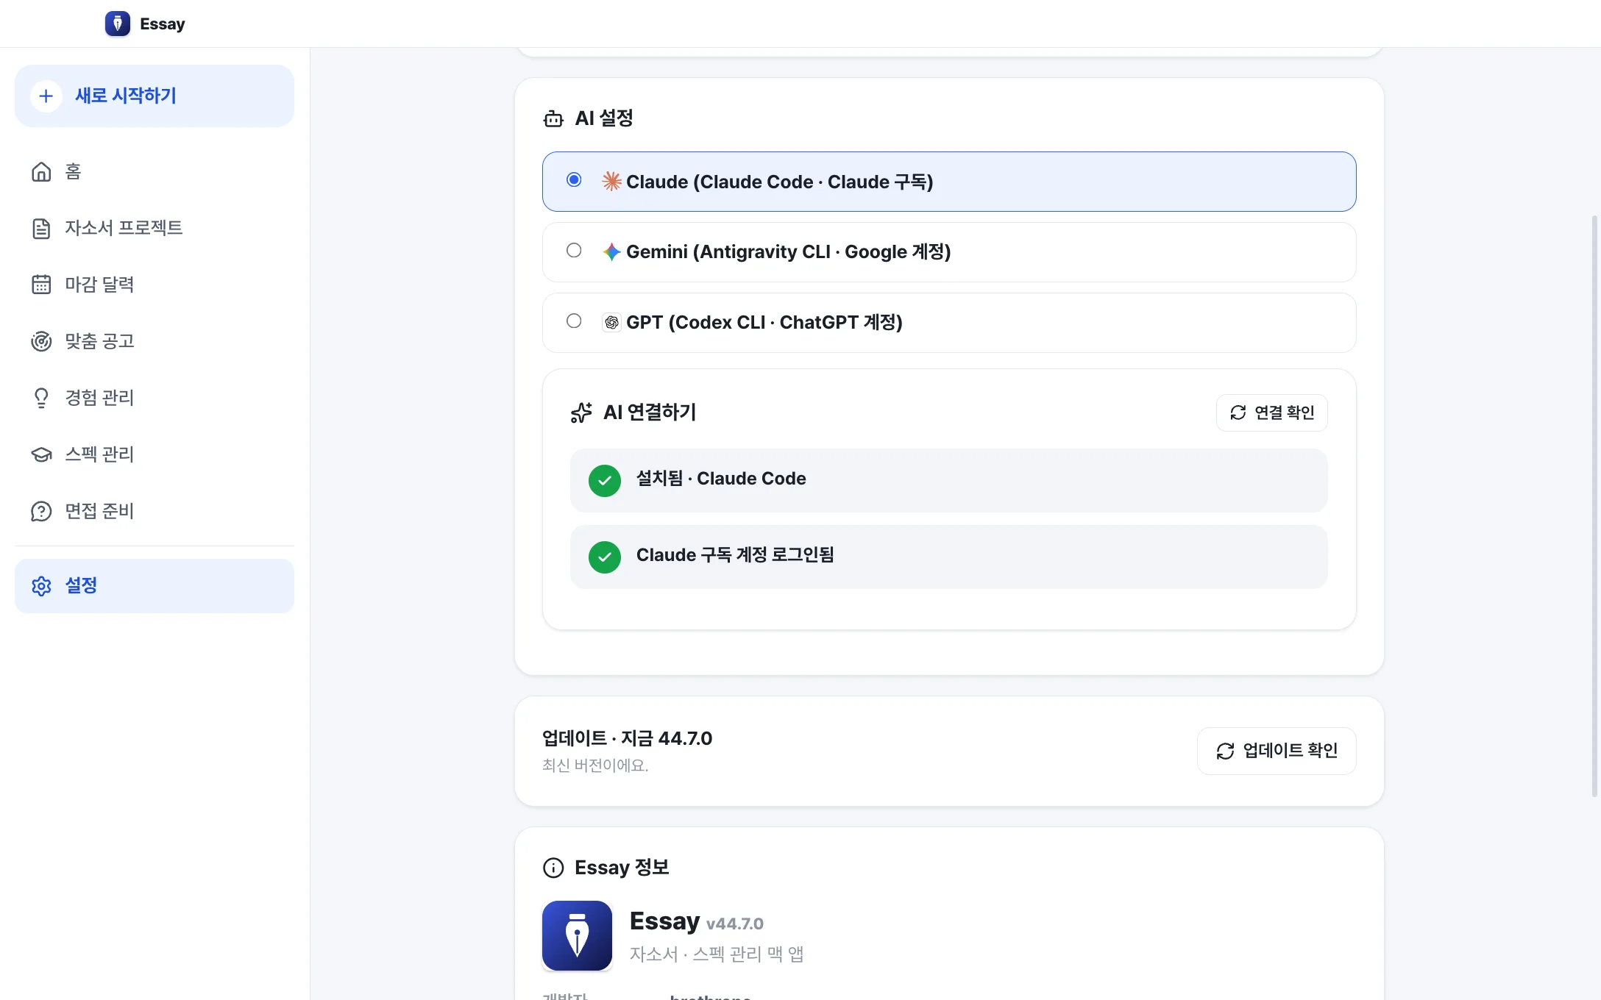Click the 연결 확인 button

(x=1272, y=413)
